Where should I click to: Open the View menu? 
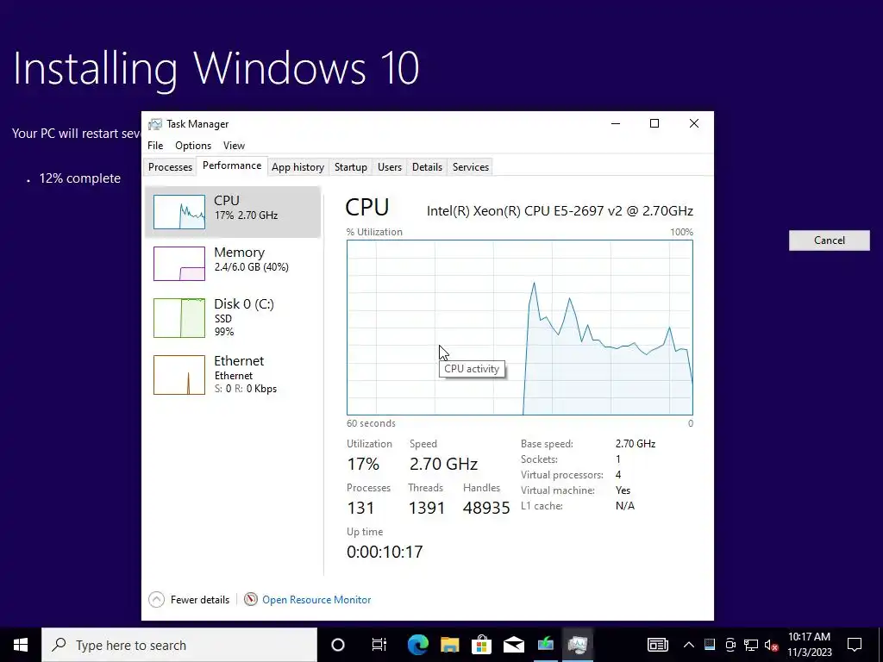[234, 145]
